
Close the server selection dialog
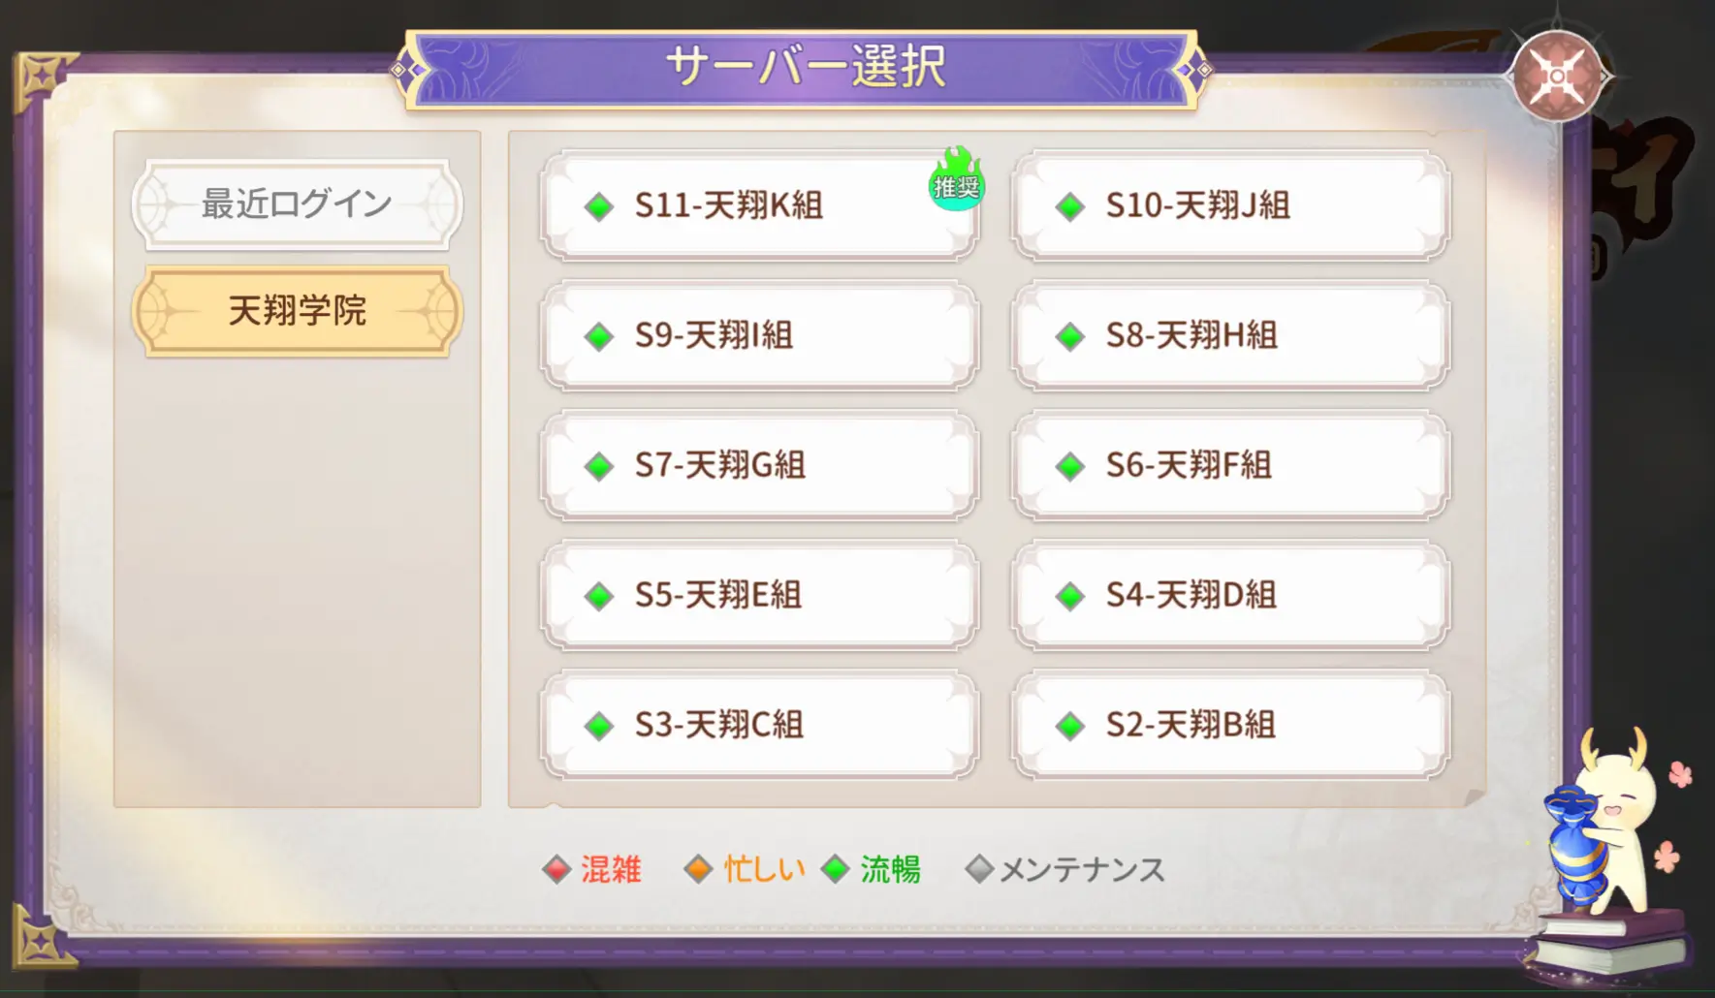pyautogui.click(x=1557, y=76)
